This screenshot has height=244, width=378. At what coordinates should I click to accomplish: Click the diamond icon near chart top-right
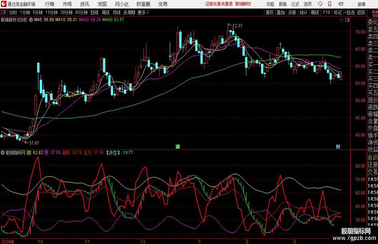[341, 20]
